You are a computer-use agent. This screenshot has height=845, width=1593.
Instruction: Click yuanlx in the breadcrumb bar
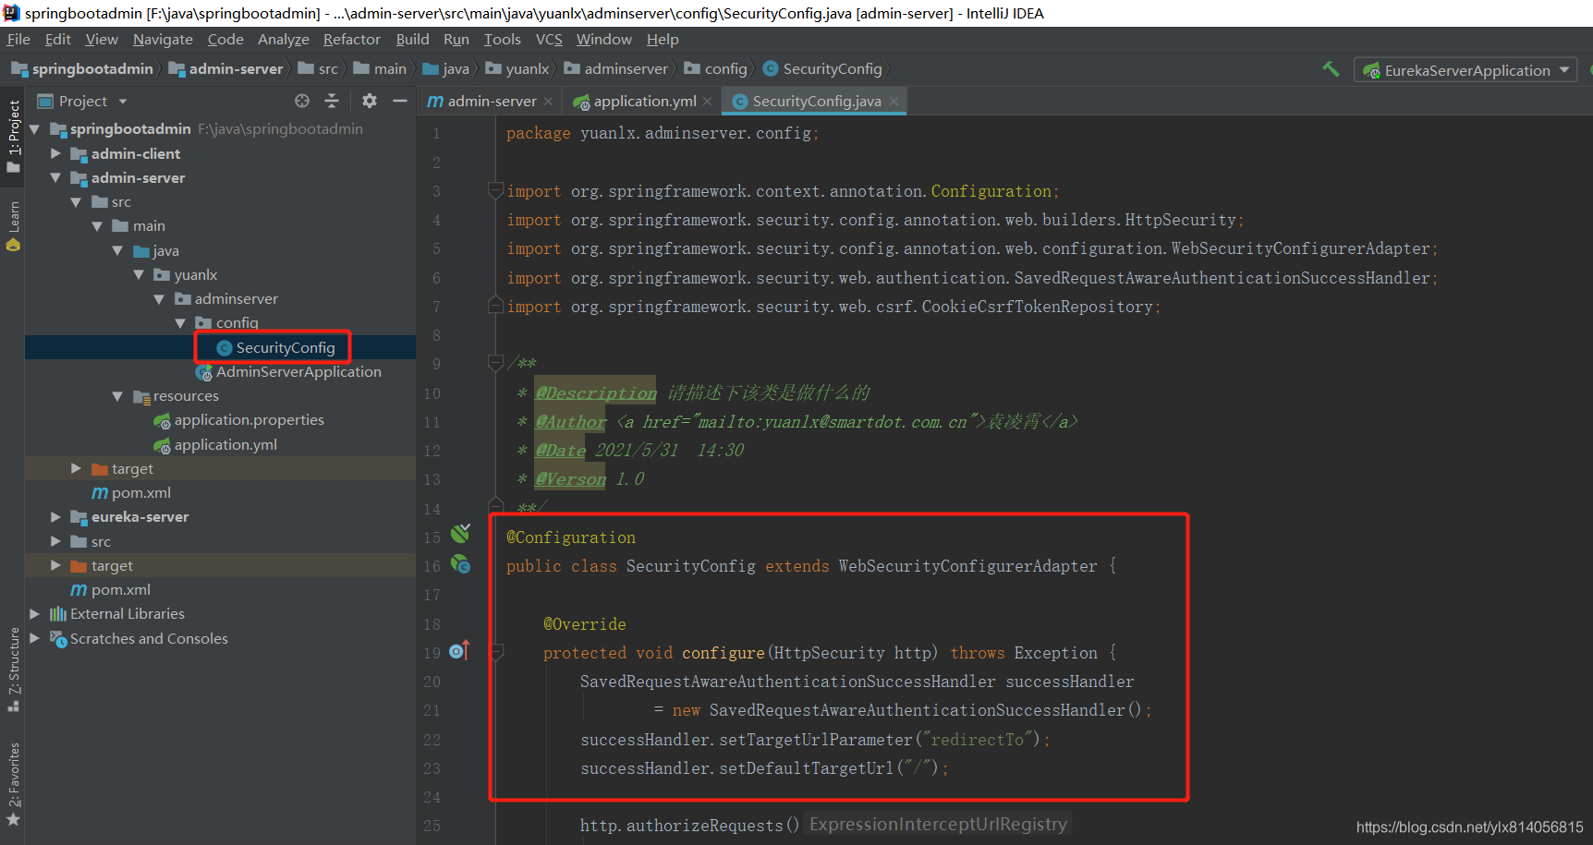tap(528, 68)
